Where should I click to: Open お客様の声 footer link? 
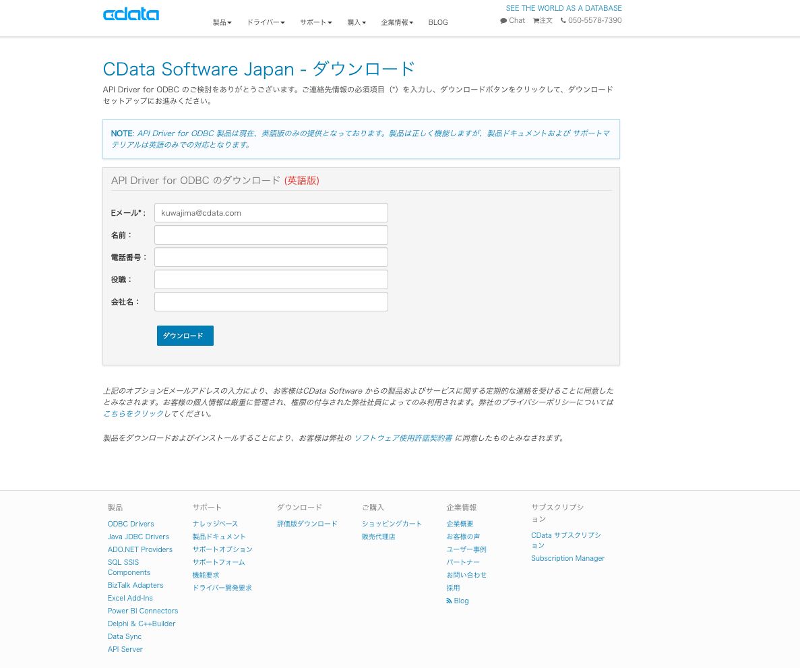pos(463,537)
